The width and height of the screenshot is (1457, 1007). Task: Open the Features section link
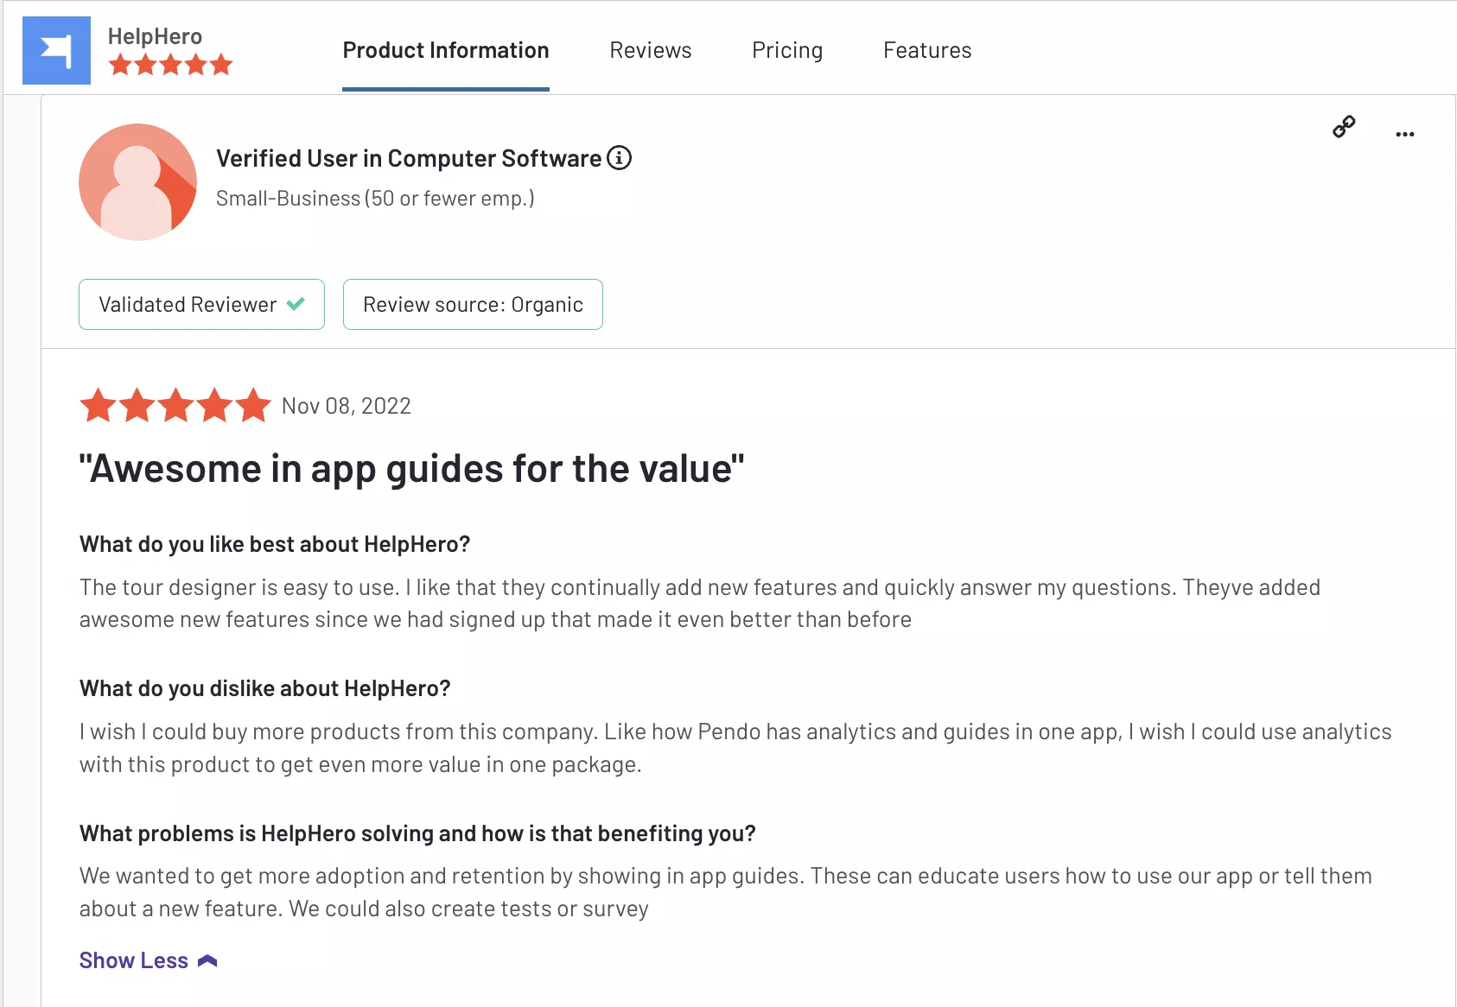pos(927,50)
